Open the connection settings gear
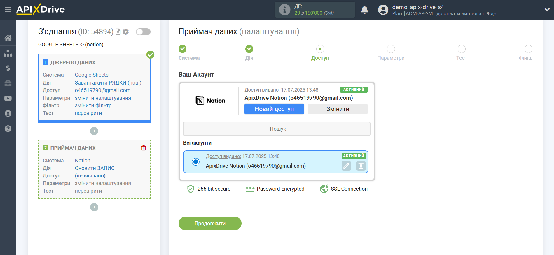The image size is (554, 255). tap(126, 32)
